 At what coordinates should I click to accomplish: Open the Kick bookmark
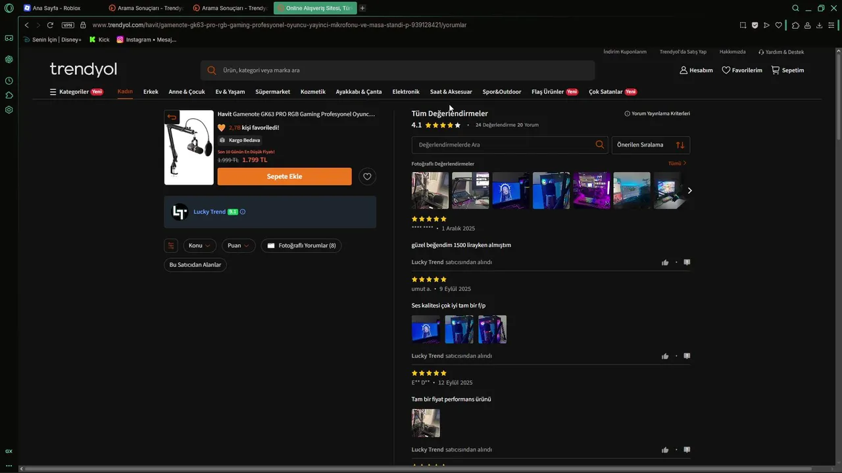point(99,39)
